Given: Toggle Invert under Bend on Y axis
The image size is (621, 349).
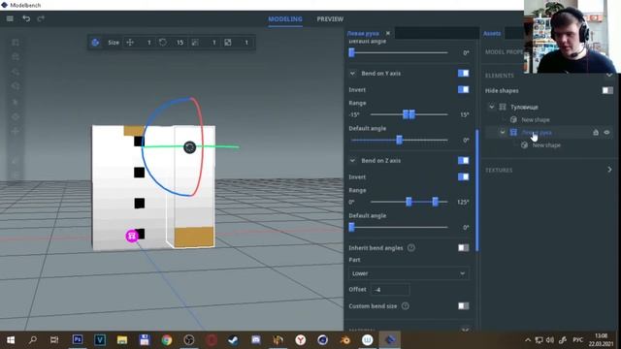Looking at the screenshot, I should coord(463,89).
